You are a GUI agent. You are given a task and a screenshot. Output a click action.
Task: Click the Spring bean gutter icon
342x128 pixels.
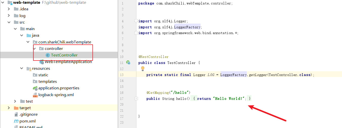tap(128, 63)
